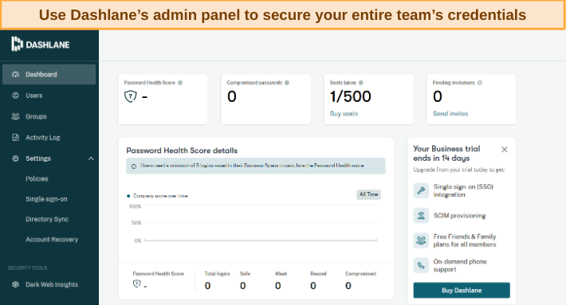Open Dark Web Insights tool
This screenshot has width=566, height=305.
pos(52,284)
